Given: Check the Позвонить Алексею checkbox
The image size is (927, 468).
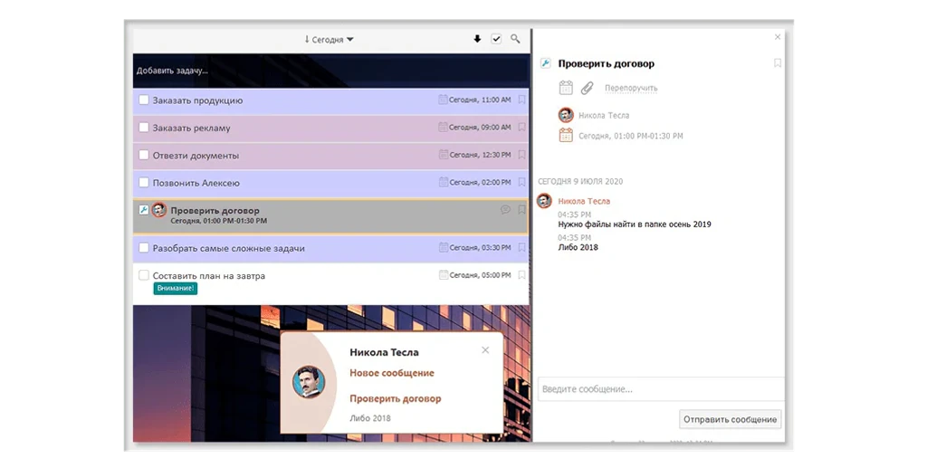Looking at the screenshot, I should 144,182.
